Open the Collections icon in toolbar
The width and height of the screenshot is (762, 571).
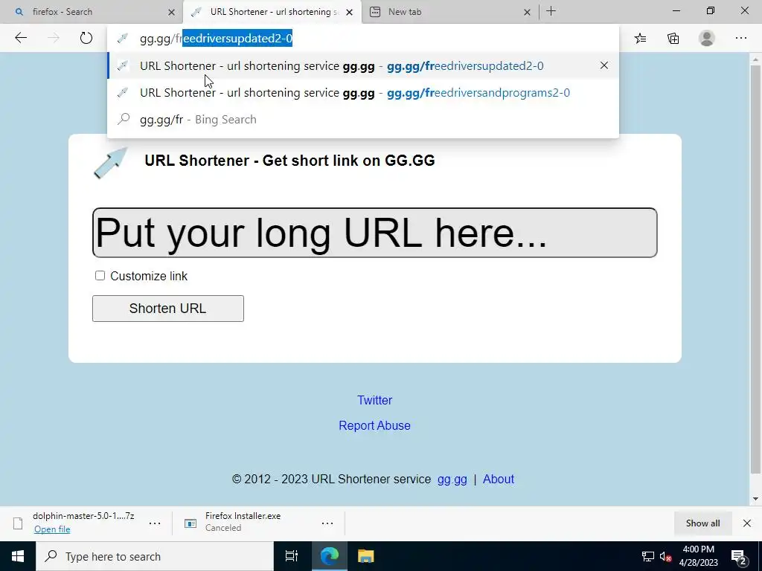point(673,38)
